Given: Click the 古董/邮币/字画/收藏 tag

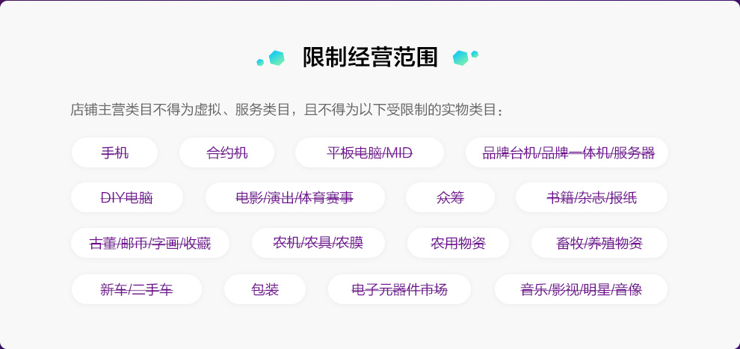Looking at the screenshot, I should 149,244.
